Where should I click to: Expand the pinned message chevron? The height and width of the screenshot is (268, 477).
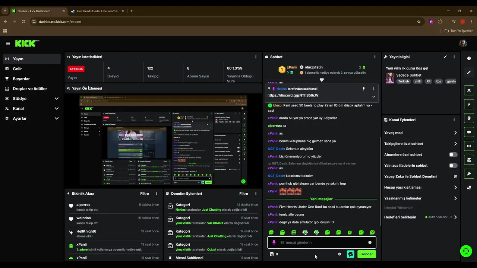pos(373,97)
